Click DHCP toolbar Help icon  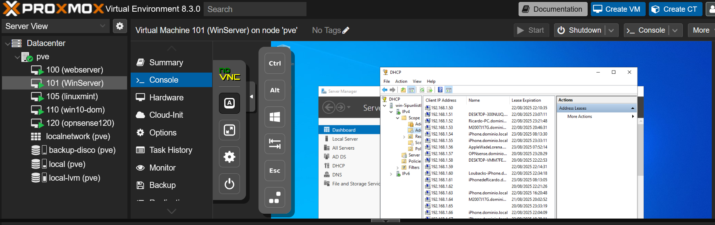[440, 90]
